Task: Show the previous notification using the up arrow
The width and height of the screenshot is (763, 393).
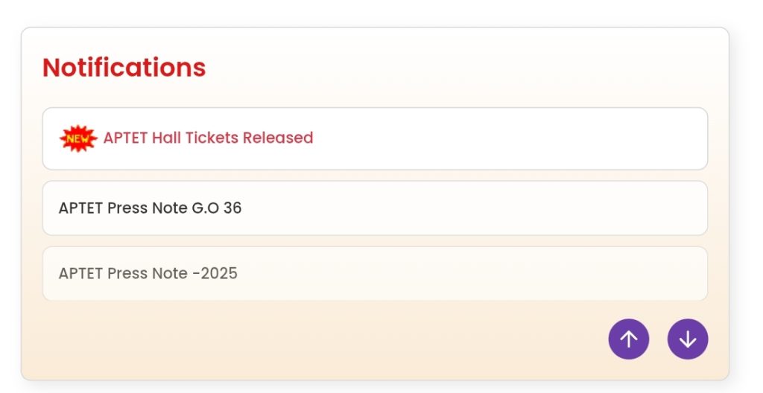Action: point(628,339)
